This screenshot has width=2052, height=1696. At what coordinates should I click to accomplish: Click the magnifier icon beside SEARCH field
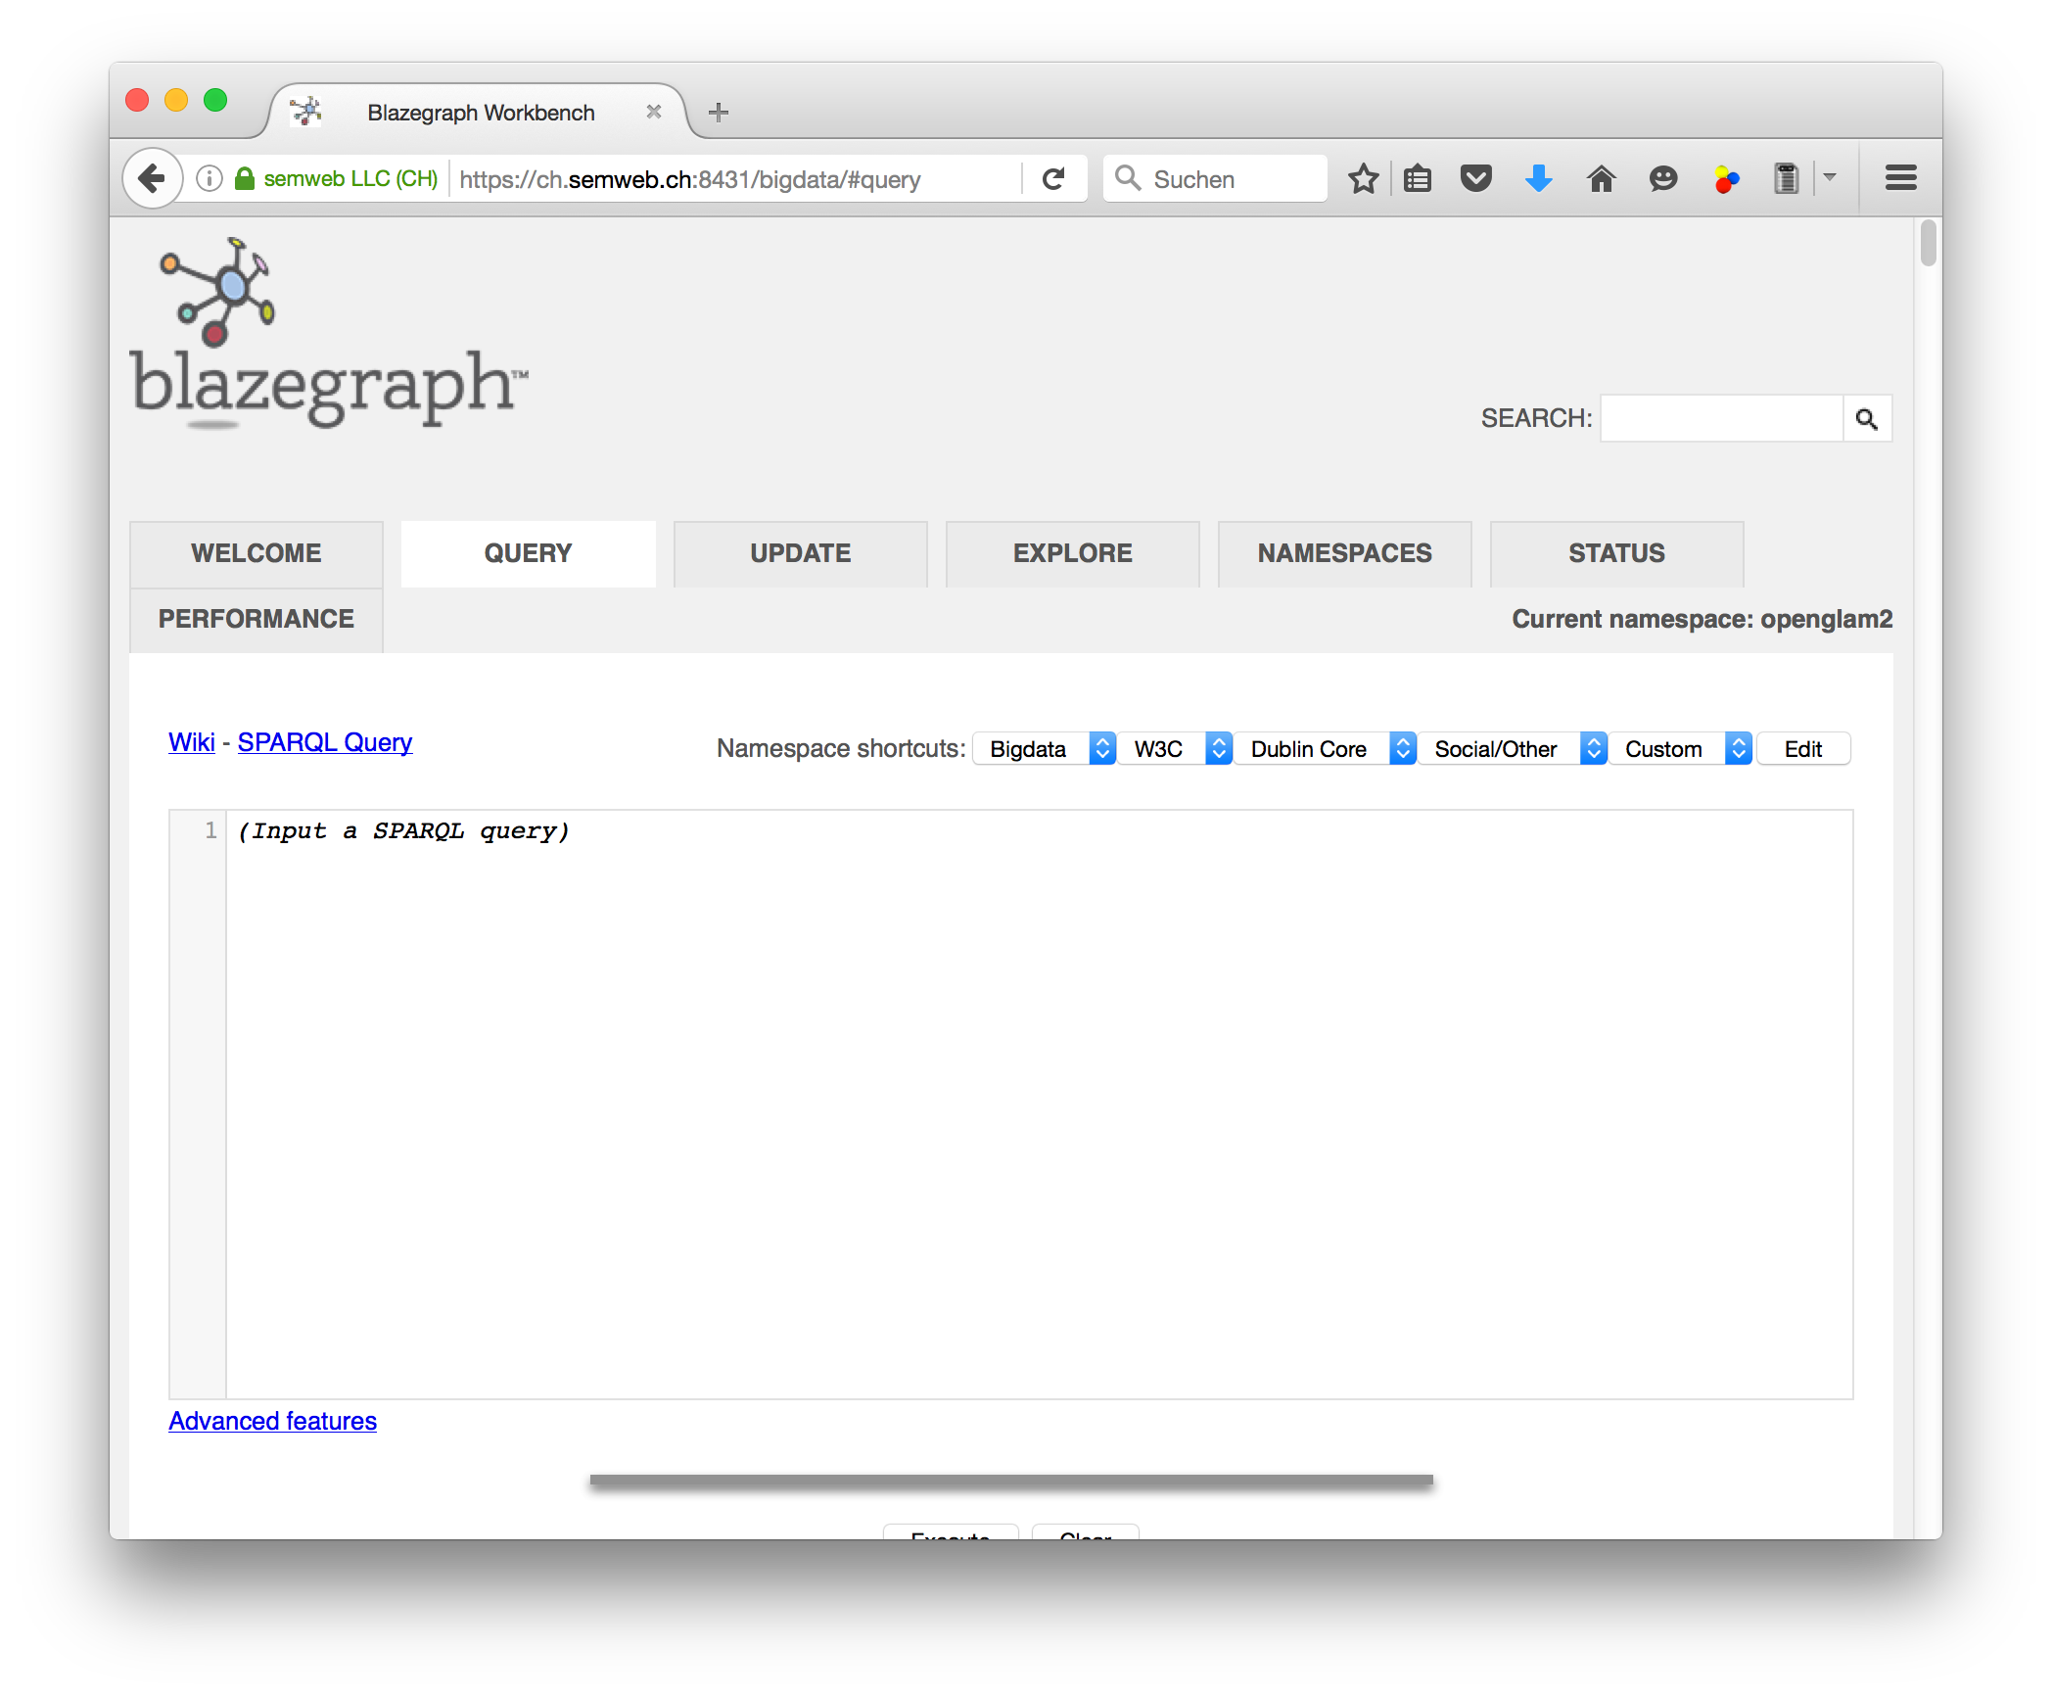(x=1866, y=419)
